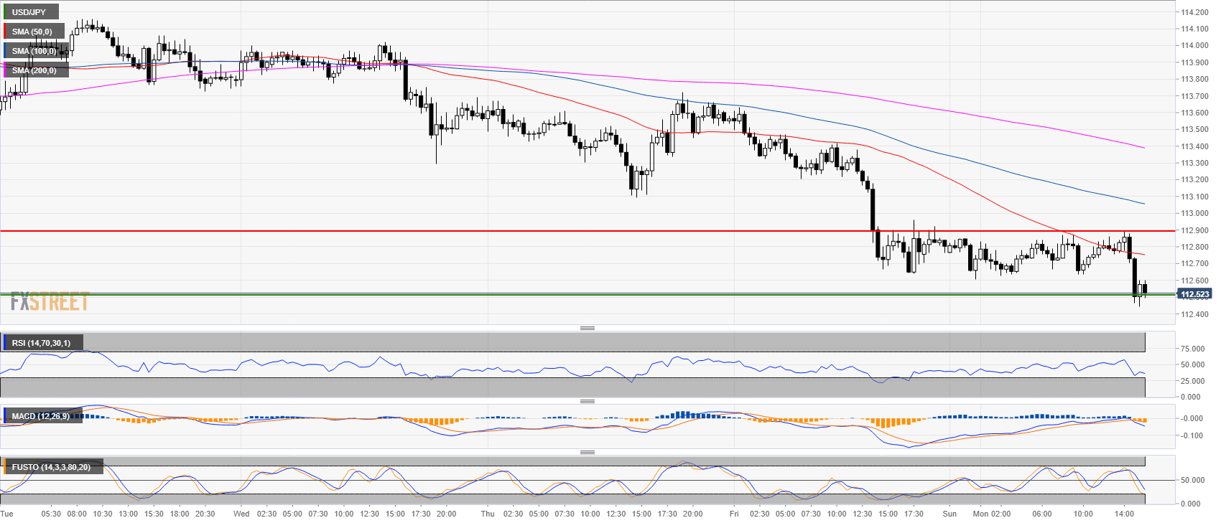Open the FUSTO (14,3,3,80,20) indicator label
This screenshot has height=523, width=1226.
(51, 467)
